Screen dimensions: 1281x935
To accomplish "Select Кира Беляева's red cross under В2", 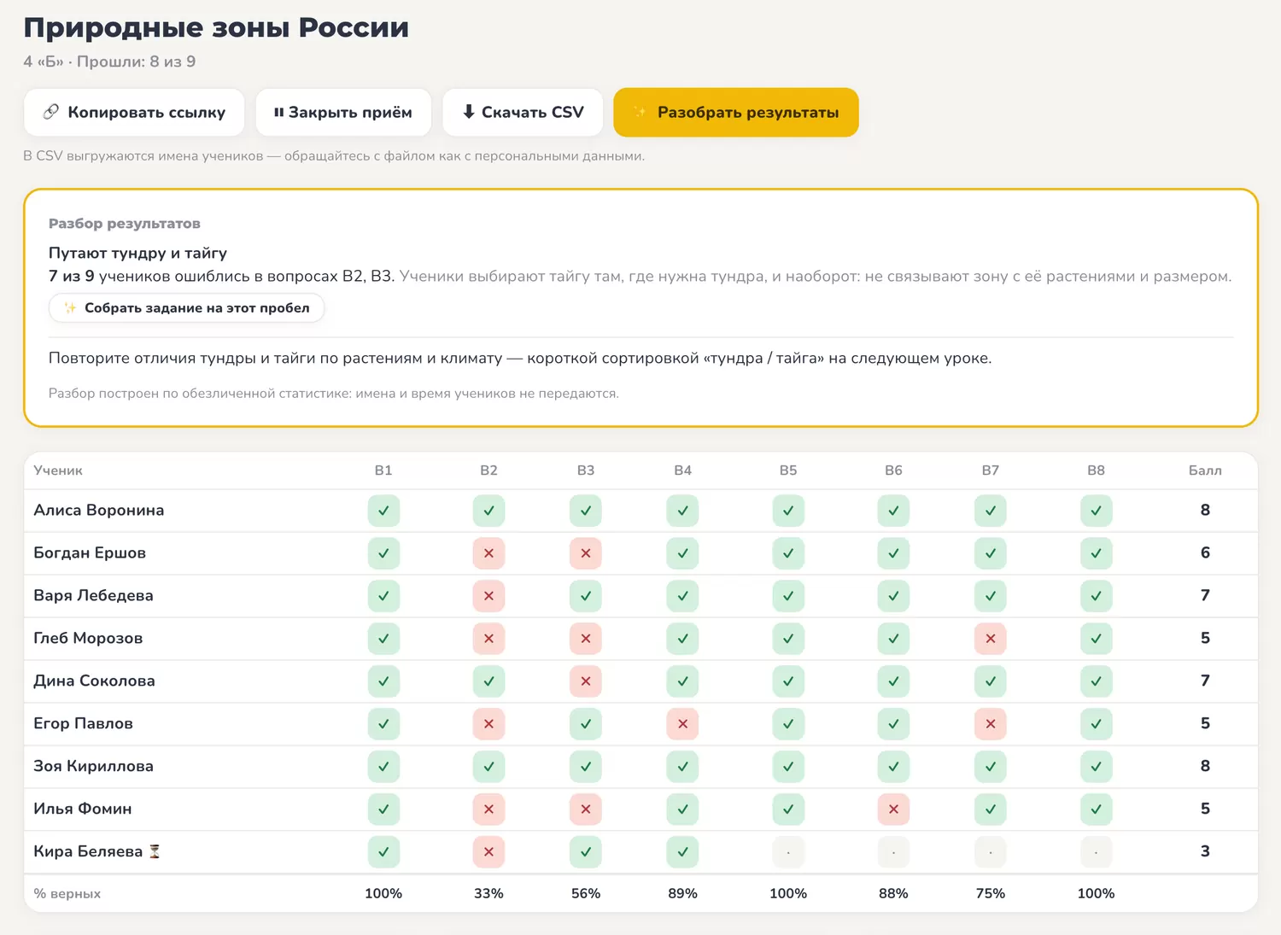I will (488, 852).
